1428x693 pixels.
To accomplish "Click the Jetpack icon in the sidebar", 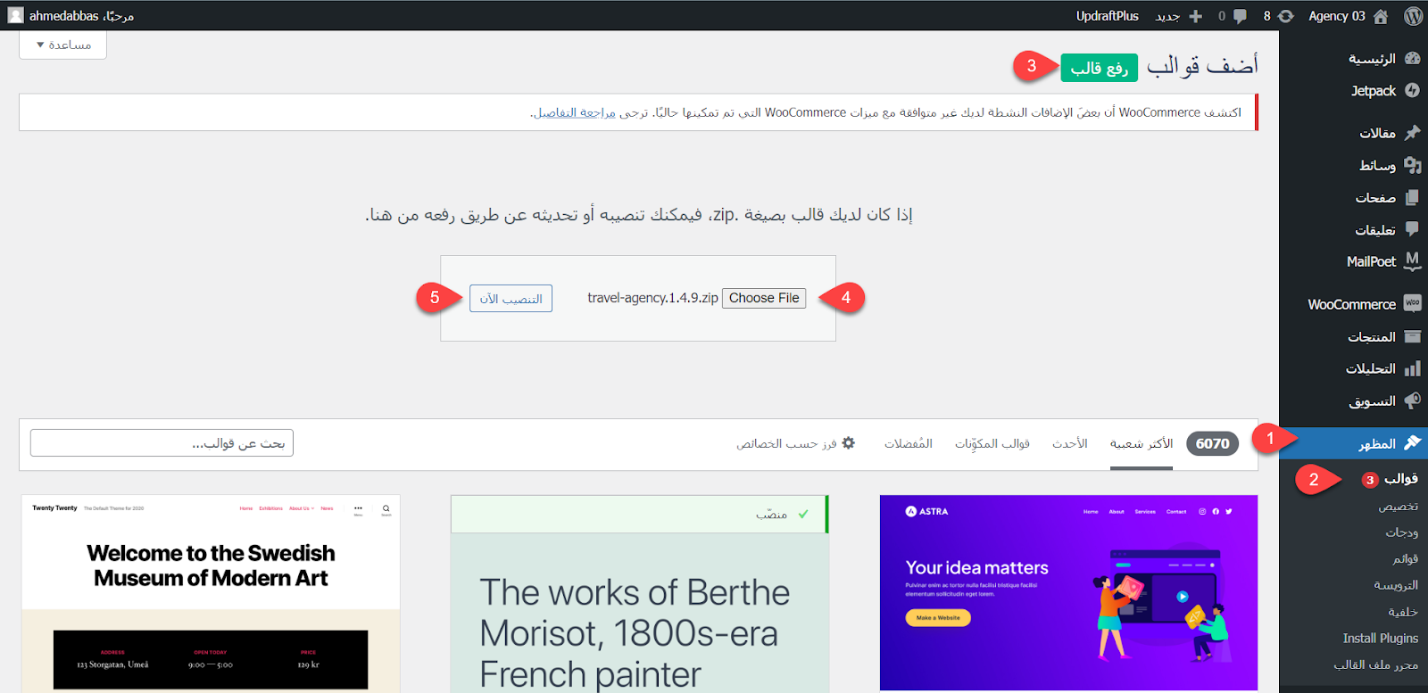I will (x=1412, y=90).
